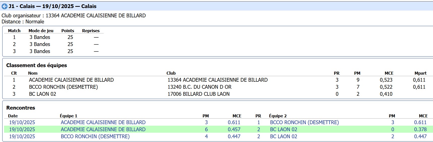Image resolution: width=433 pixels, height=142 pixels.
Task: Click the 0.378 MCE value
Action: (420, 129)
